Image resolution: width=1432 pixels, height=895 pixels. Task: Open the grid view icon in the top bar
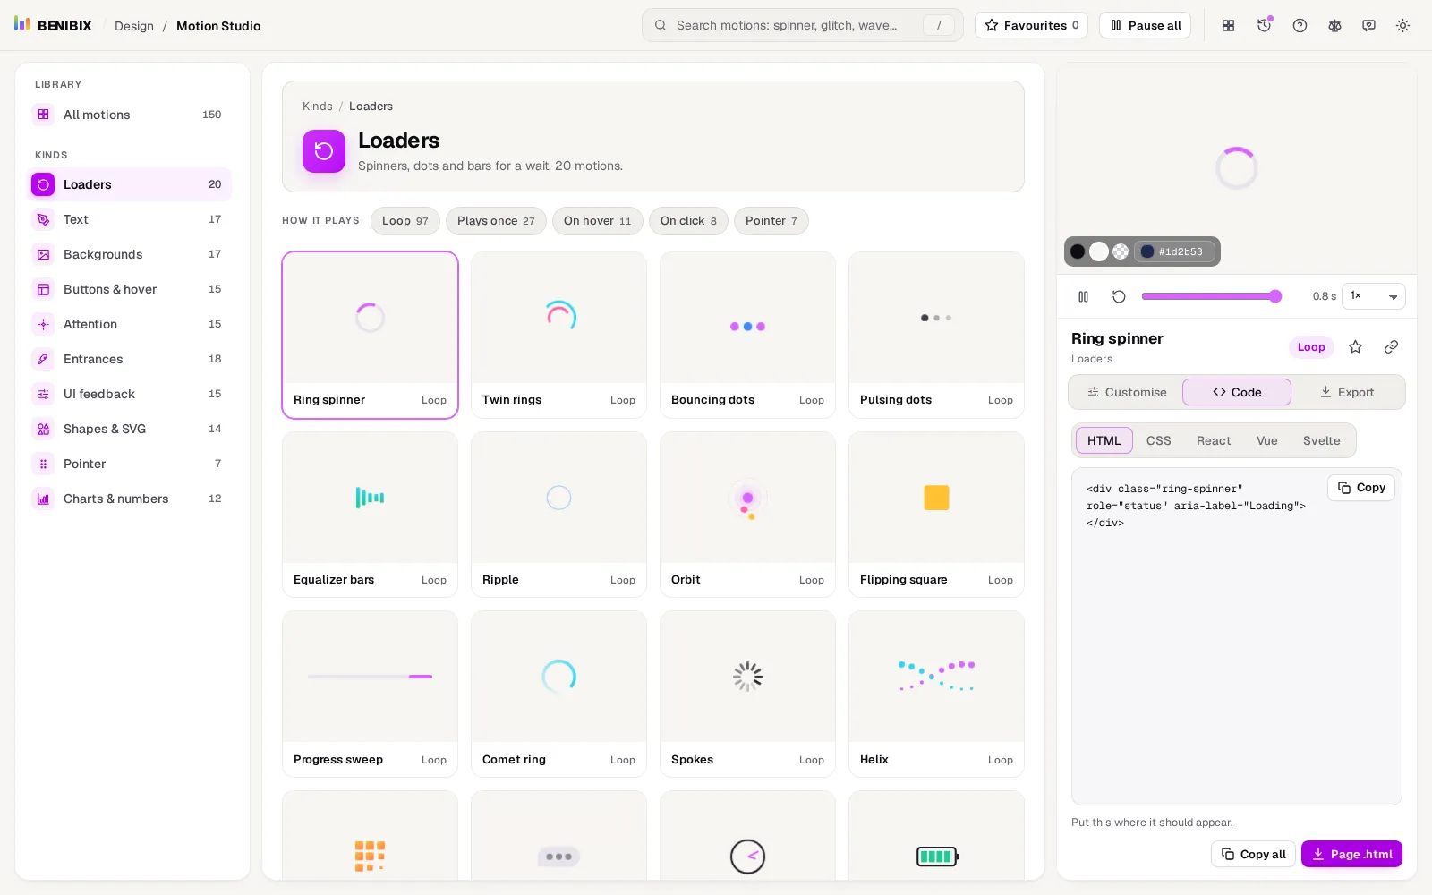[x=1229, y=25]
